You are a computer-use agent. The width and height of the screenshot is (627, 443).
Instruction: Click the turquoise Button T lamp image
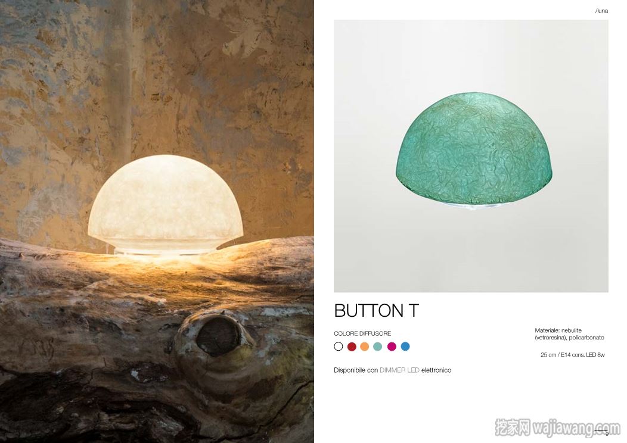point(474,150)
